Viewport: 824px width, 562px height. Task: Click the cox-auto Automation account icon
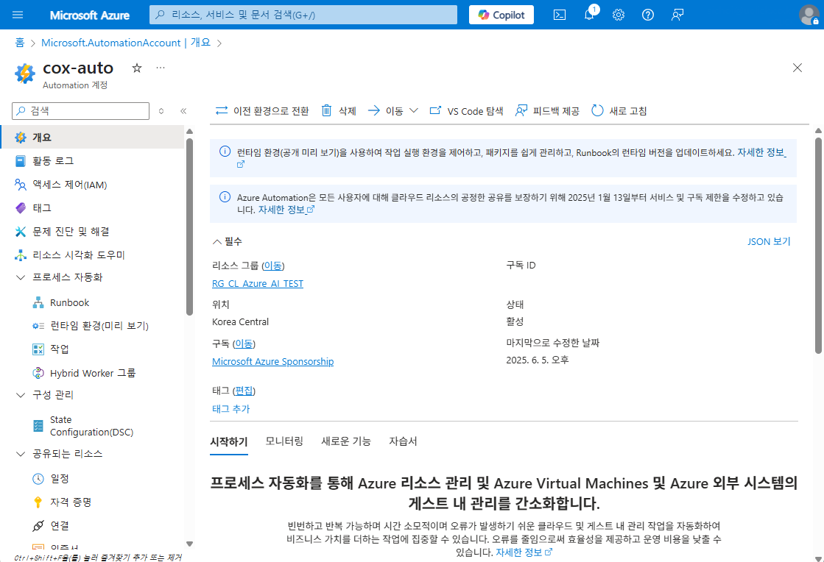(25, 74)
